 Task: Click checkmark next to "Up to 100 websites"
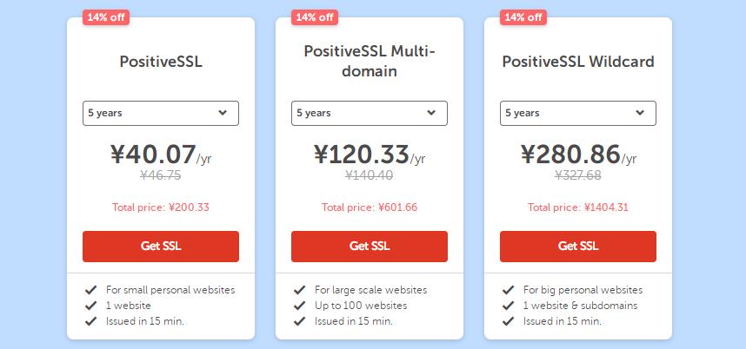point(299,306)
